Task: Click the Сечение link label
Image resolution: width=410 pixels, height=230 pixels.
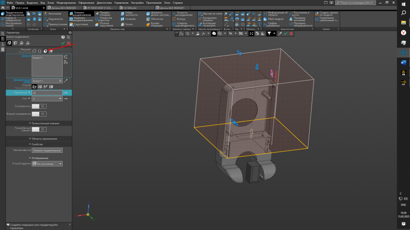Action: pyautogui.click(x=26, y=56)
